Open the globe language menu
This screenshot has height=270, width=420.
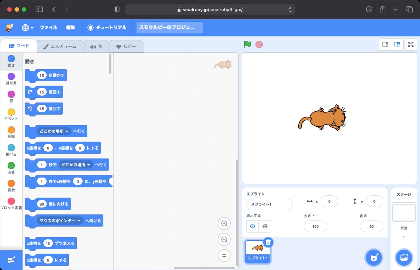(x=28, y=28)
